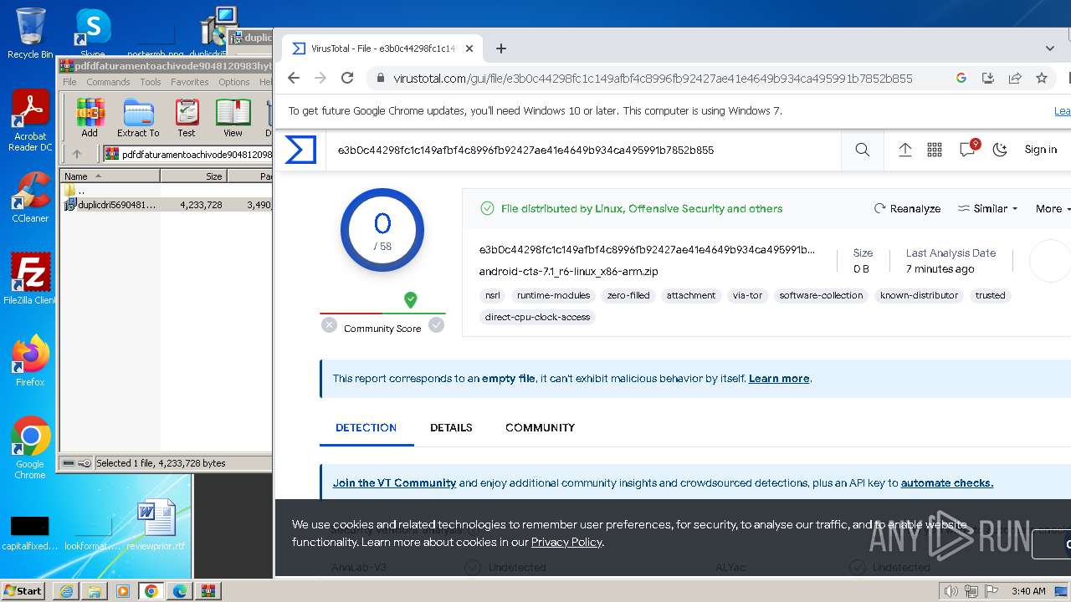Open WinRAR File menu
This screenshot has width=1071, height=602.
point(69,82)
